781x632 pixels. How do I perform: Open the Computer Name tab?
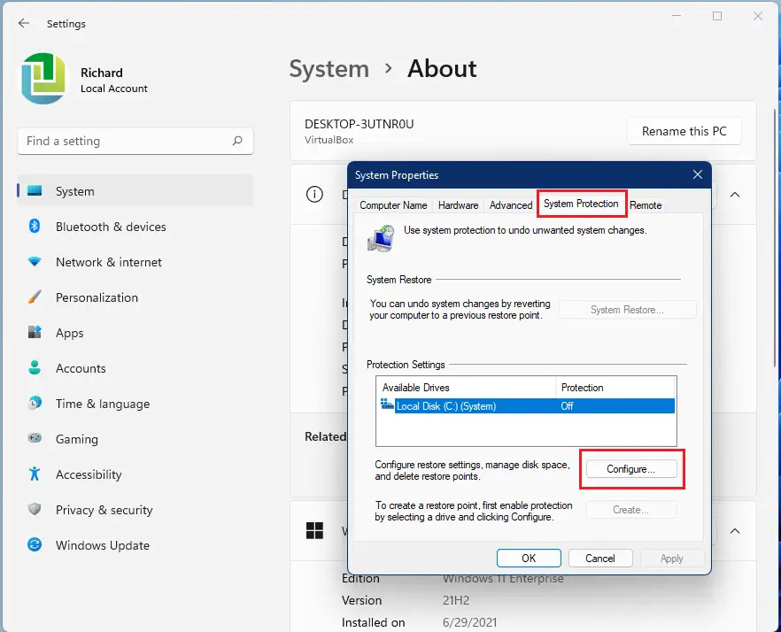pyautogui.click(x=393, y=205)
